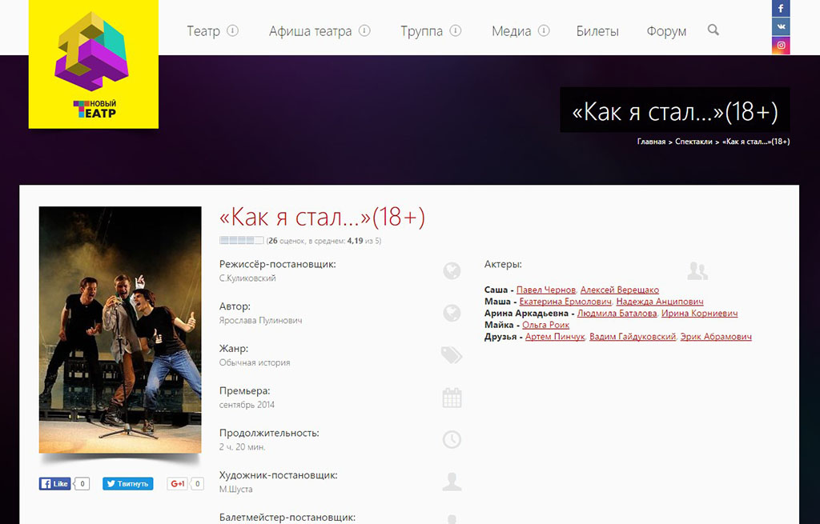Click calendar icon beside Премьера

[x=452, y=398]
